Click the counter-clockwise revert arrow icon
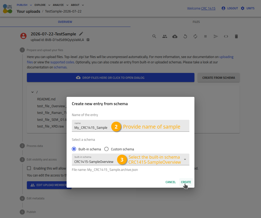The image size is (261, 218). [x=185, y=36]
